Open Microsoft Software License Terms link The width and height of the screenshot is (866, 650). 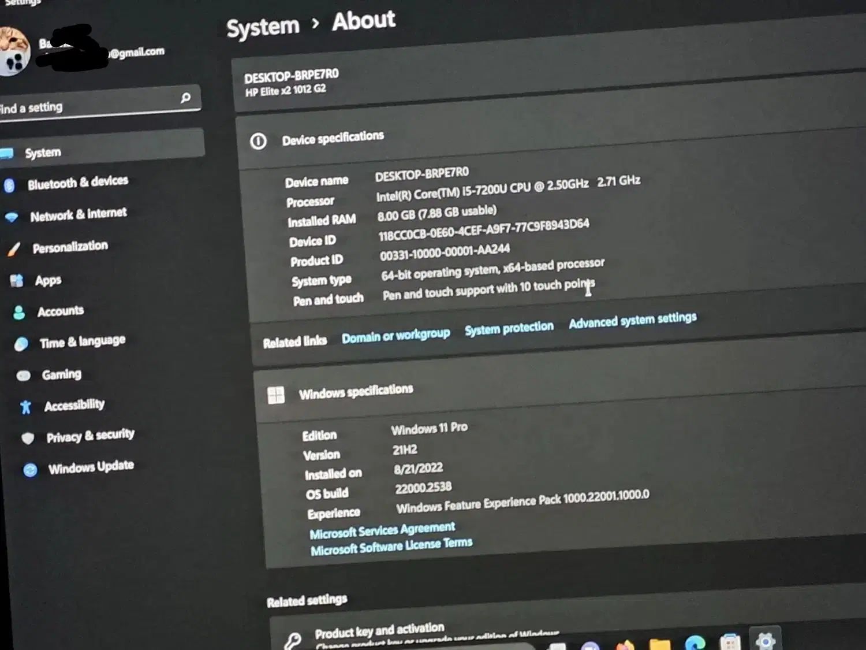[391, 546]
